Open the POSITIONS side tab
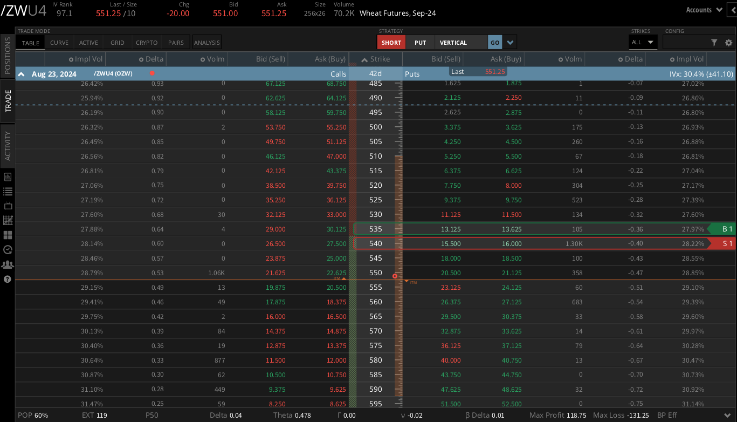Viewport: 737px width, 422px height. pyautogui.click(x=8, y=55)
